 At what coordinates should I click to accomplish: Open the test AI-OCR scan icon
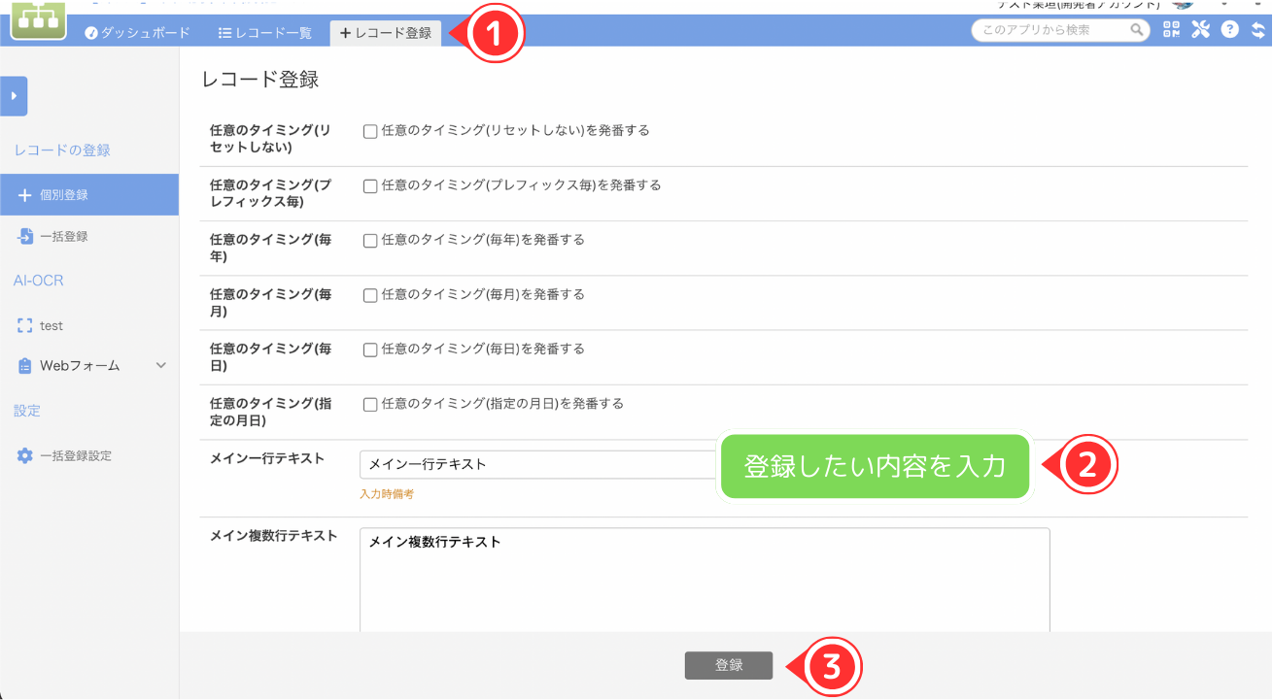24,325
